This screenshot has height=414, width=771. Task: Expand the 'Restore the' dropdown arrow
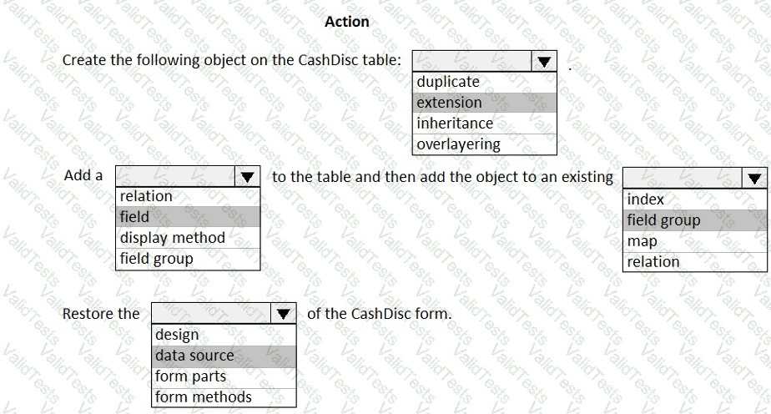[285, 315]
